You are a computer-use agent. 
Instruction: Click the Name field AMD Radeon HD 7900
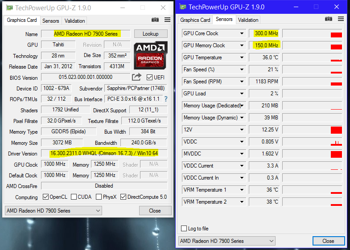point(86,34)
